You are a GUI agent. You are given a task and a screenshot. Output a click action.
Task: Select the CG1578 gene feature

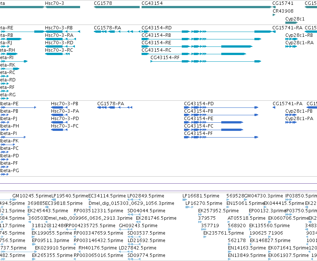click(117, 7)
